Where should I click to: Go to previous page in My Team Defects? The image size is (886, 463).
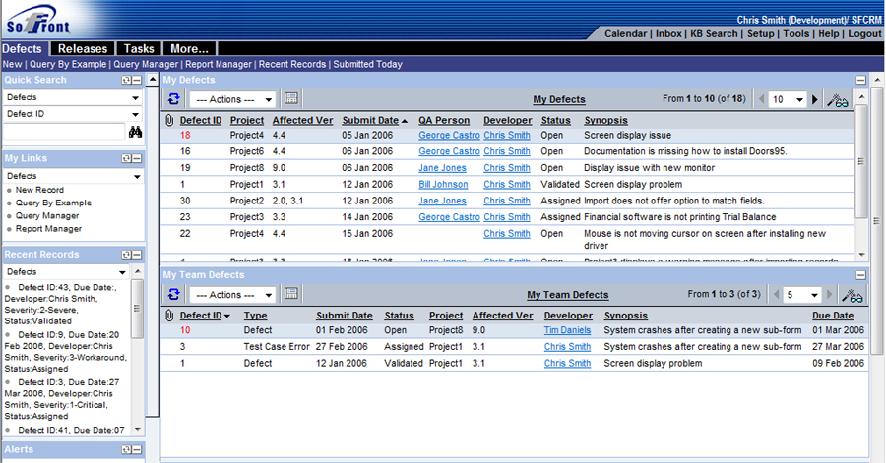tap(777, 294)
